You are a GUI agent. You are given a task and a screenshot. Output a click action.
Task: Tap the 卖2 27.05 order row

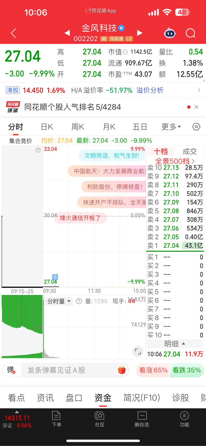(x=175, y=237)
